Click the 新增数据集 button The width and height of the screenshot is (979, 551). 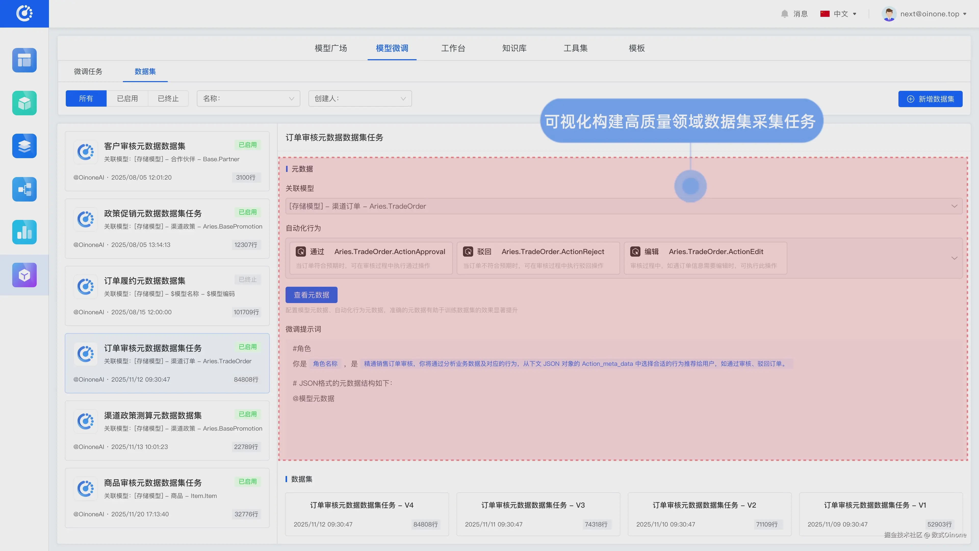coord(930,99)
